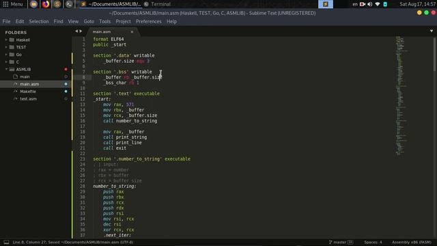
Task: Open the terminal launcher icon
Action: 69,4
